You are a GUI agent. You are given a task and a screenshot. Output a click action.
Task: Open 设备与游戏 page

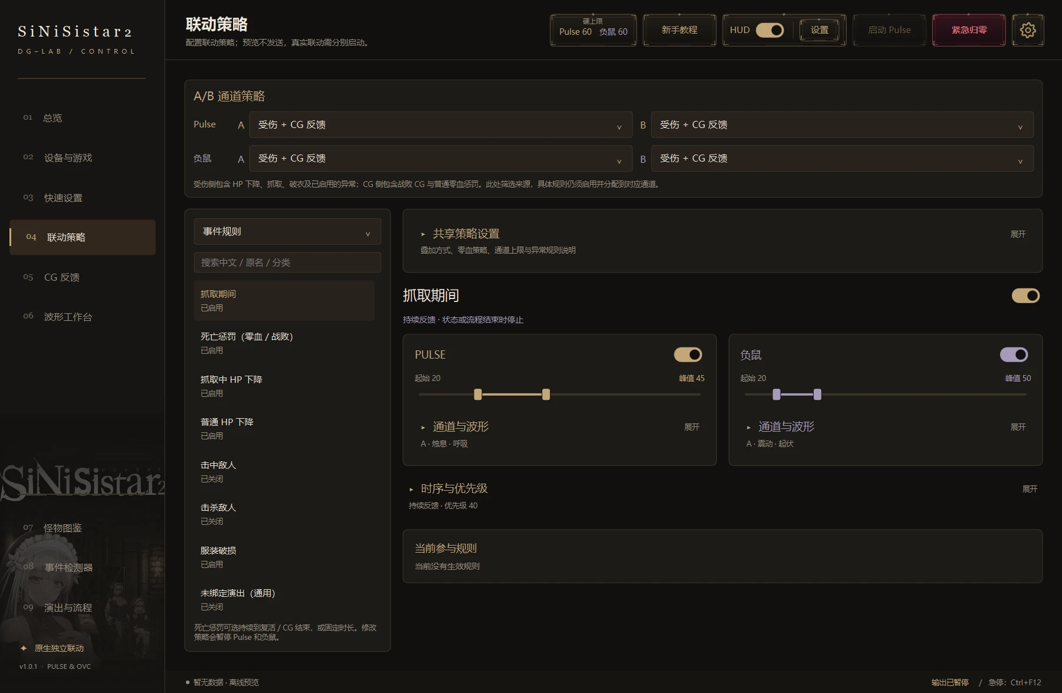point(83,158)
